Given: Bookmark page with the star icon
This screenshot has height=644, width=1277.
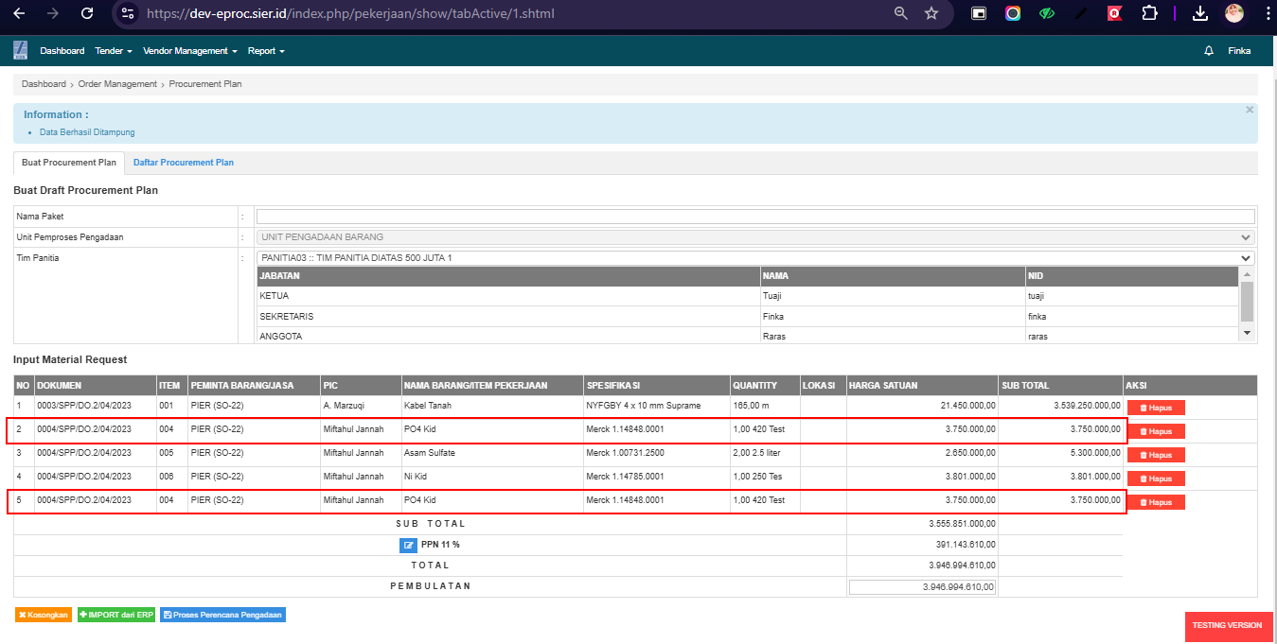Looking at the screenshot, I should click(x=931, y=14).
